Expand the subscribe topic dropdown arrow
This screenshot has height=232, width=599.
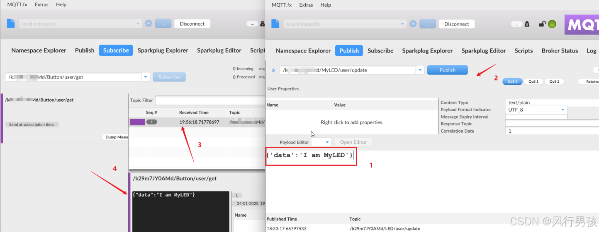click(146, 77)
